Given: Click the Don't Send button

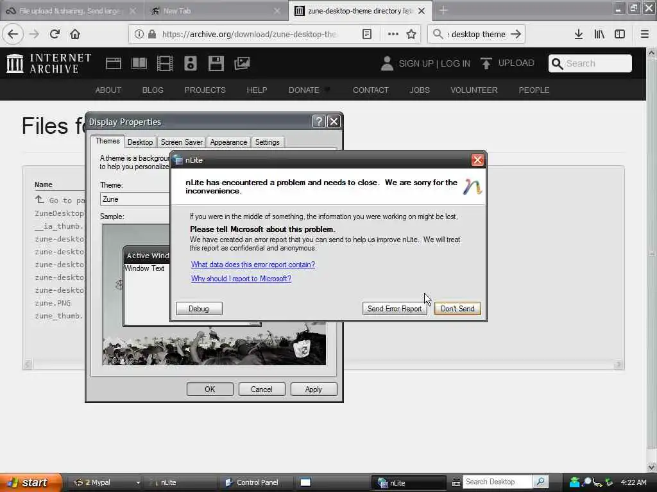Looking at the screenshot, I should tap(457, 309).
